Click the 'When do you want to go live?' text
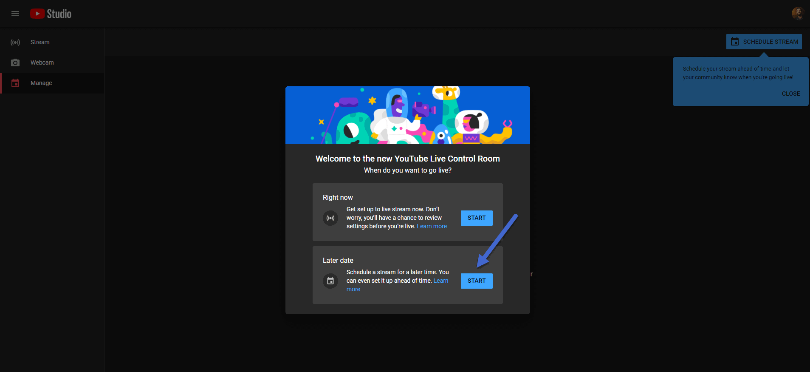The width and height of the screenshot is (810, 372). point(408,170)
